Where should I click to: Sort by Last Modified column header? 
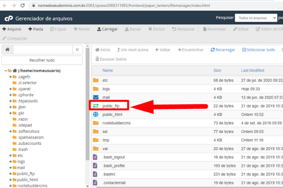point(253,70)
